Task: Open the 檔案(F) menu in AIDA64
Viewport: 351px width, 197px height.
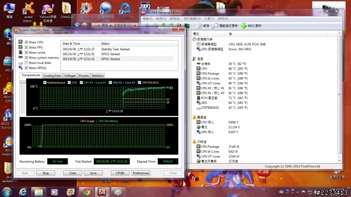Action: (148, 19)
